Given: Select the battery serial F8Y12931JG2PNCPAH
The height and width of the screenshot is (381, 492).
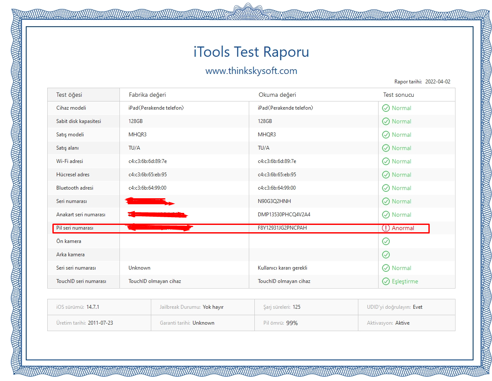Looking at the screenshot, I should [x=282, y=228].
